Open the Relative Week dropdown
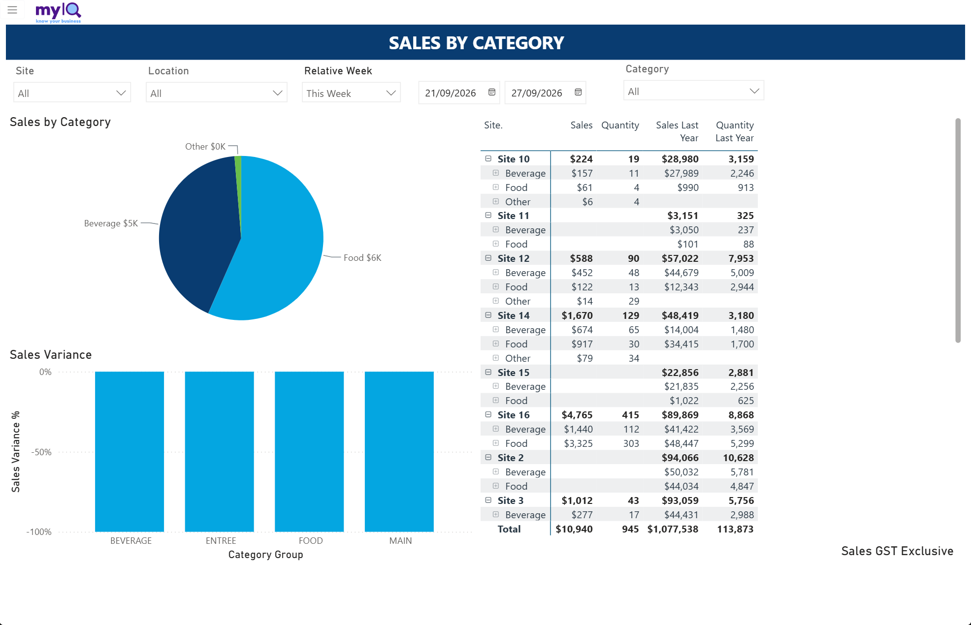 (351, 93)
